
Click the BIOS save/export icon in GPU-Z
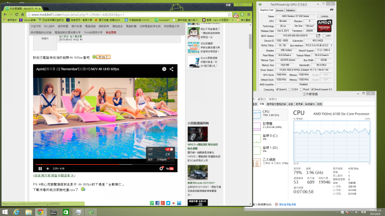[x=318, y=36]
